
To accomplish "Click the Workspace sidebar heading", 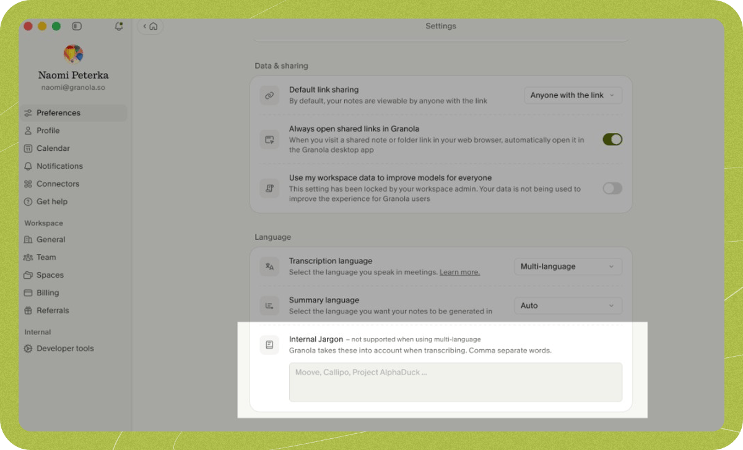I will tap(43, 223).
